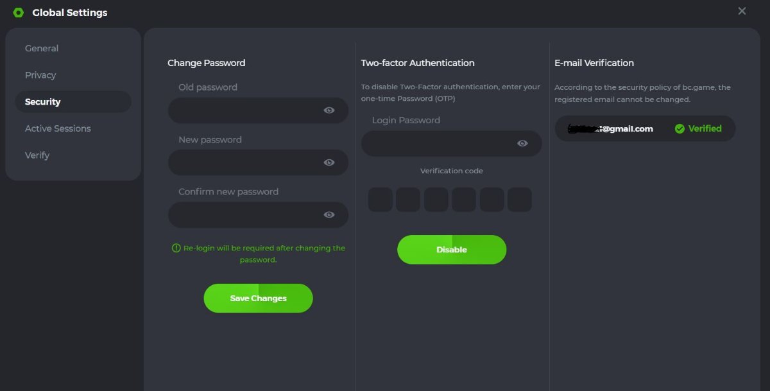Open the General settings tab
The width and height of the screenshot is (770, 391).
[x=42, y=49]
